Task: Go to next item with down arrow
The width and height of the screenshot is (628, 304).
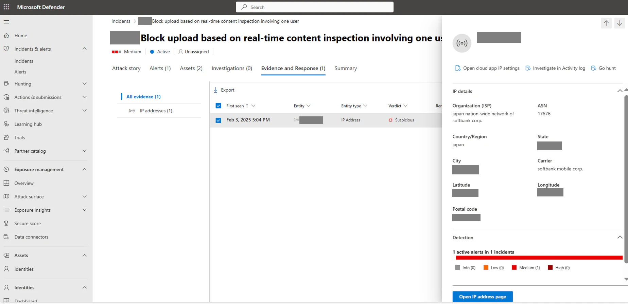Action: 620,23
